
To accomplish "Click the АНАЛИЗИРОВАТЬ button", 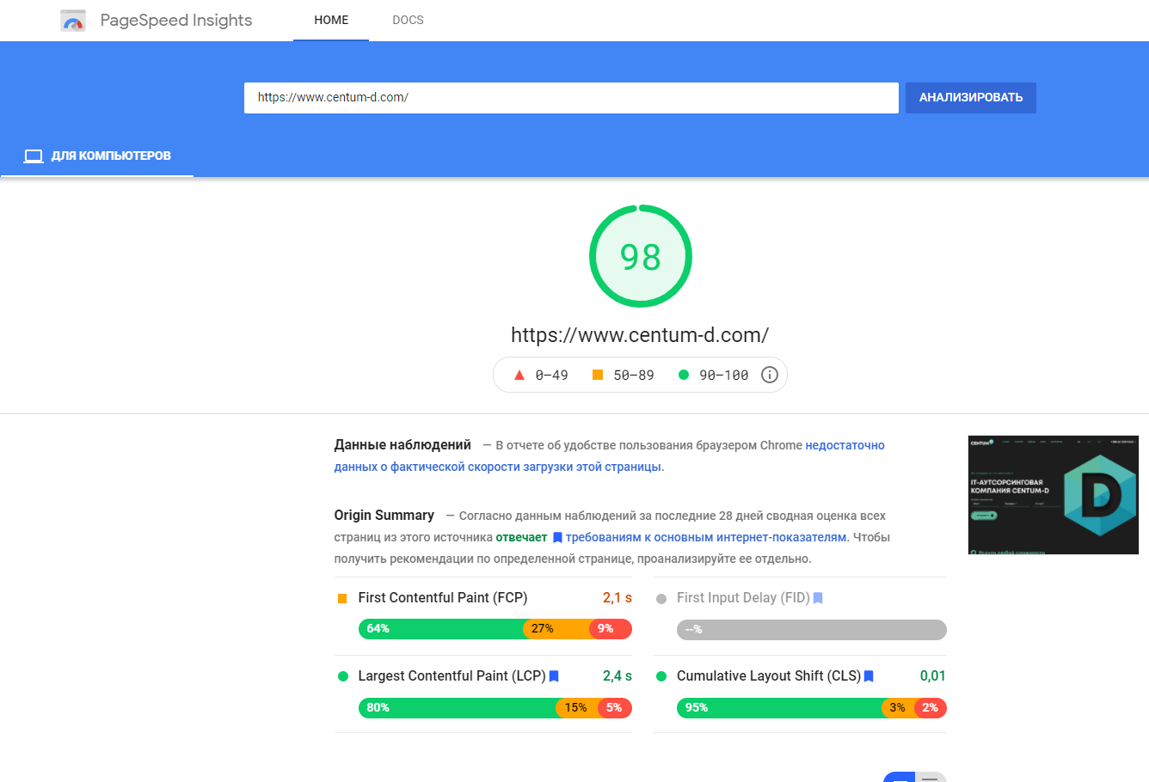I will [x=971, y=98].
